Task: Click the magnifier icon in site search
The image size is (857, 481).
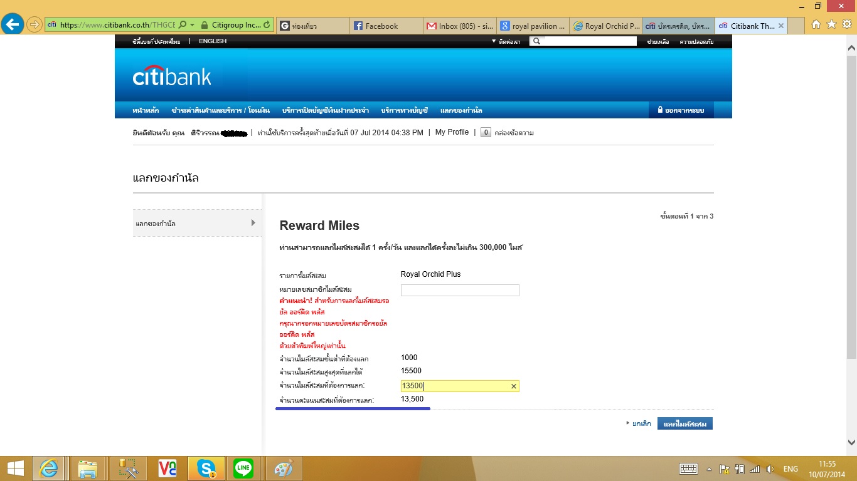Action: 535,41
